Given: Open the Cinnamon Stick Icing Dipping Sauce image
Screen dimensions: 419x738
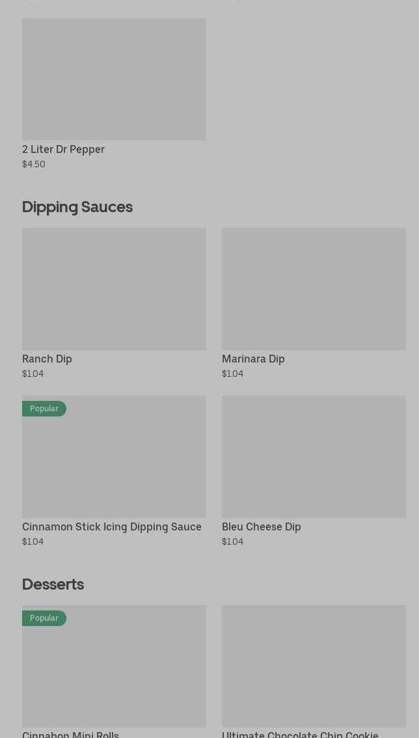Looking at the screenshot, I should pyautogui.click(x=114, y=462).
